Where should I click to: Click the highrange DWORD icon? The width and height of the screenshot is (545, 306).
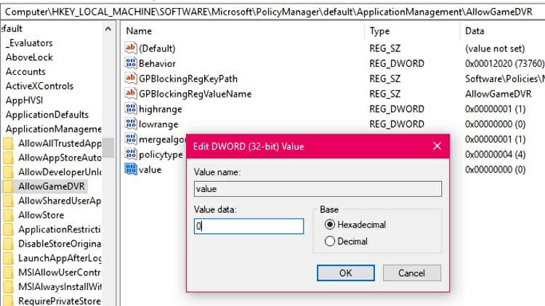coord(130,109)
